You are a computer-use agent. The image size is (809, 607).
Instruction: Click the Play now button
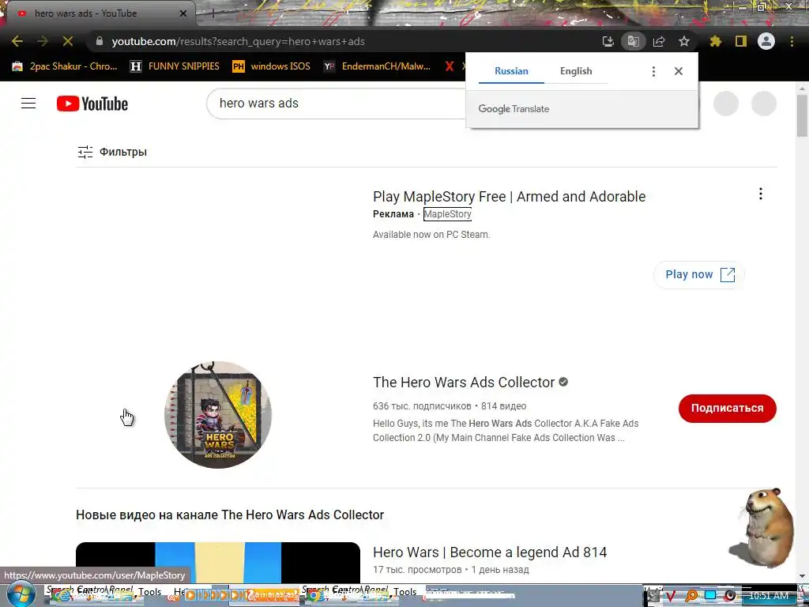tap(699, 274)
